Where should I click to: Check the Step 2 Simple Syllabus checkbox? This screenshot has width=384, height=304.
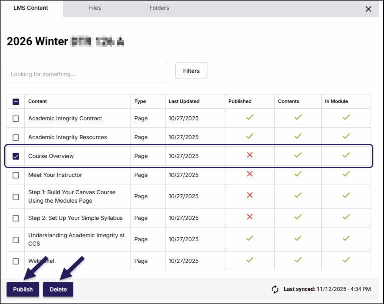pyautogui.click(x=16, y=218)
